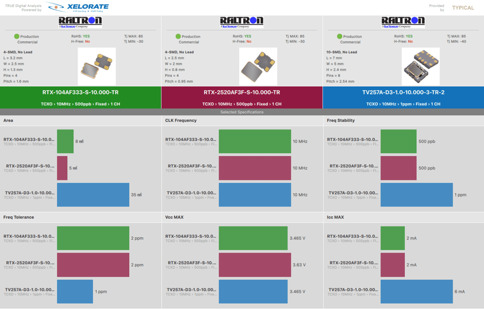Select the green RTX-104AF333-S-10.000-TR title banner
This screenshot has height=310, width=484.
(80, 97)
